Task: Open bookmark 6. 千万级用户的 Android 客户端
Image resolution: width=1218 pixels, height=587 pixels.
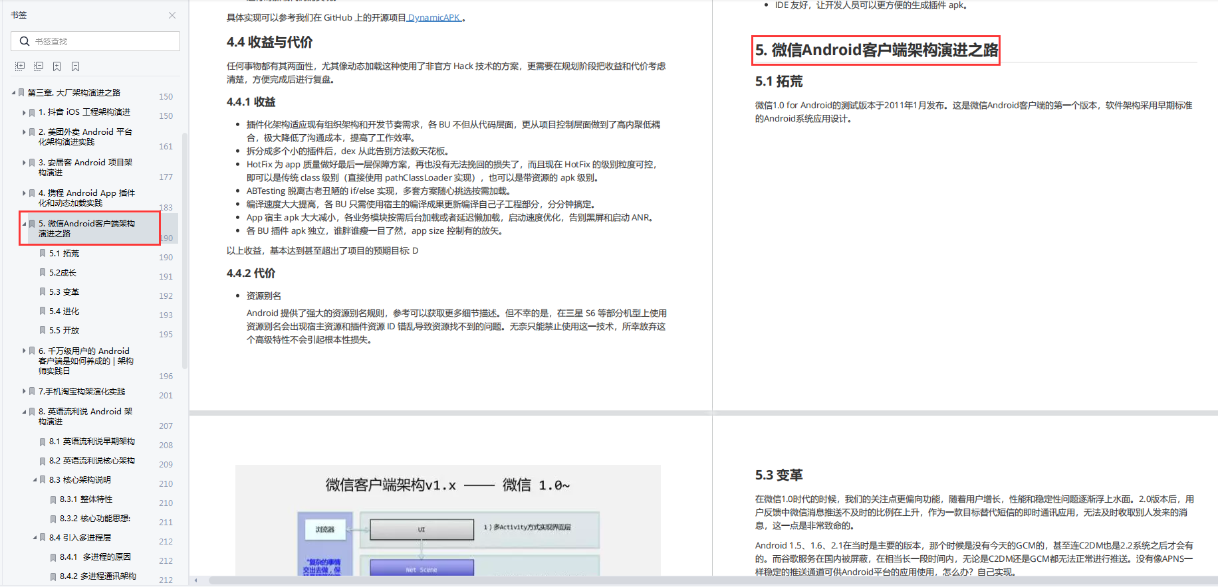Action: pyautogui.click(x=86, y=361)
